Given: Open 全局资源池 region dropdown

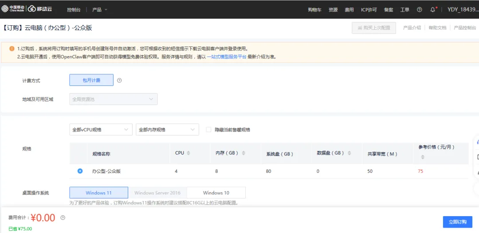Looking at the screenshot, I should pos(114,99).
